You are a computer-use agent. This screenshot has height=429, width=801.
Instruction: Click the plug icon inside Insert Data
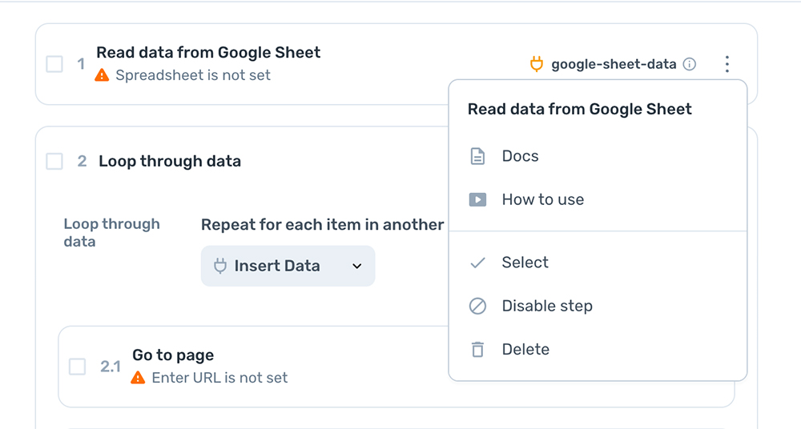point(220,266)
